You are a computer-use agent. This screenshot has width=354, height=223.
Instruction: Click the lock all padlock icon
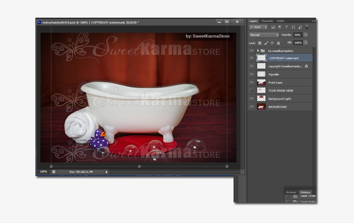[x=278, y=43]
